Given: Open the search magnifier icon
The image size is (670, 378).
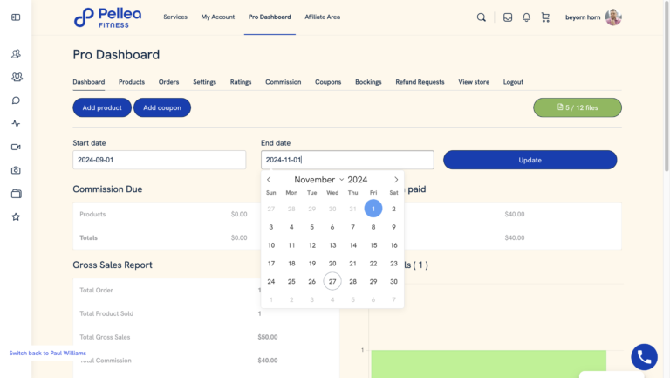Looking at the screenshot, I should [x=482, y=17].
